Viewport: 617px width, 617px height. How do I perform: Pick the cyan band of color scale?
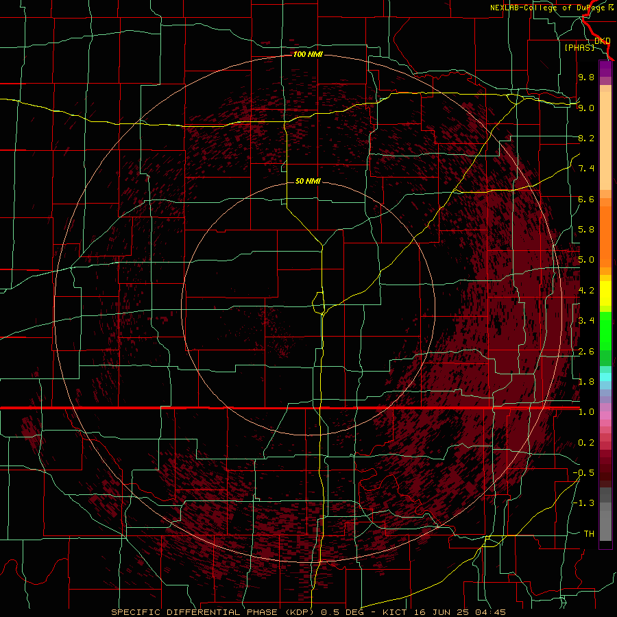(605, 377)
